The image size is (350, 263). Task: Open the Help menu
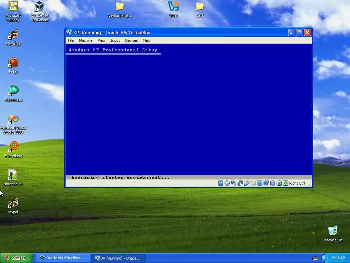point(147,40)
